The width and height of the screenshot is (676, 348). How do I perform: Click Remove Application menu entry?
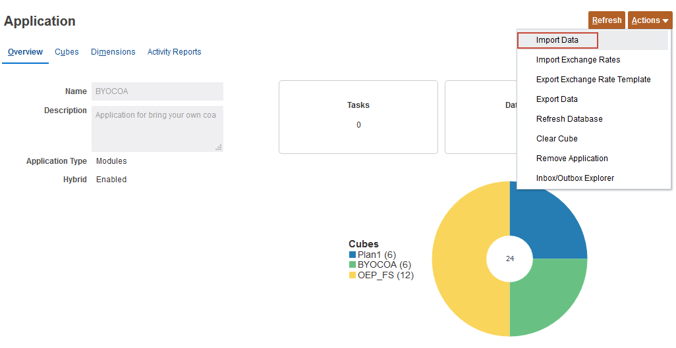572,159
